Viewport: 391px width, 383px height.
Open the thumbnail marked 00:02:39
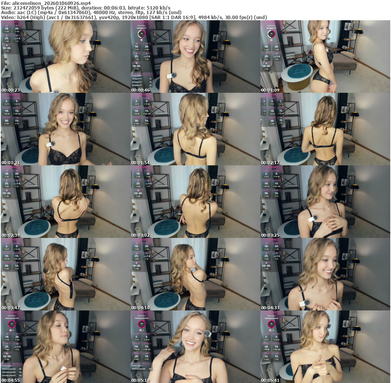pos(65,202)
